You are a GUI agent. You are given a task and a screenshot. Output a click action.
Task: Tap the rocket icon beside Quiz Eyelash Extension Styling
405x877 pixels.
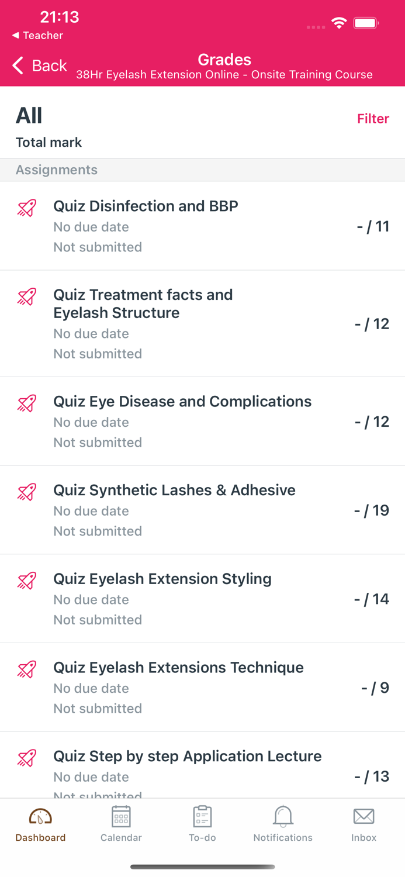[26, 581]
